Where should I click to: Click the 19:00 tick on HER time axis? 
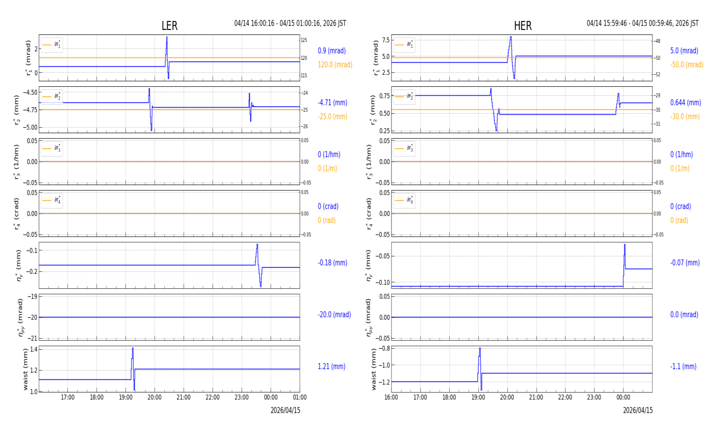[x=478, y=398]
